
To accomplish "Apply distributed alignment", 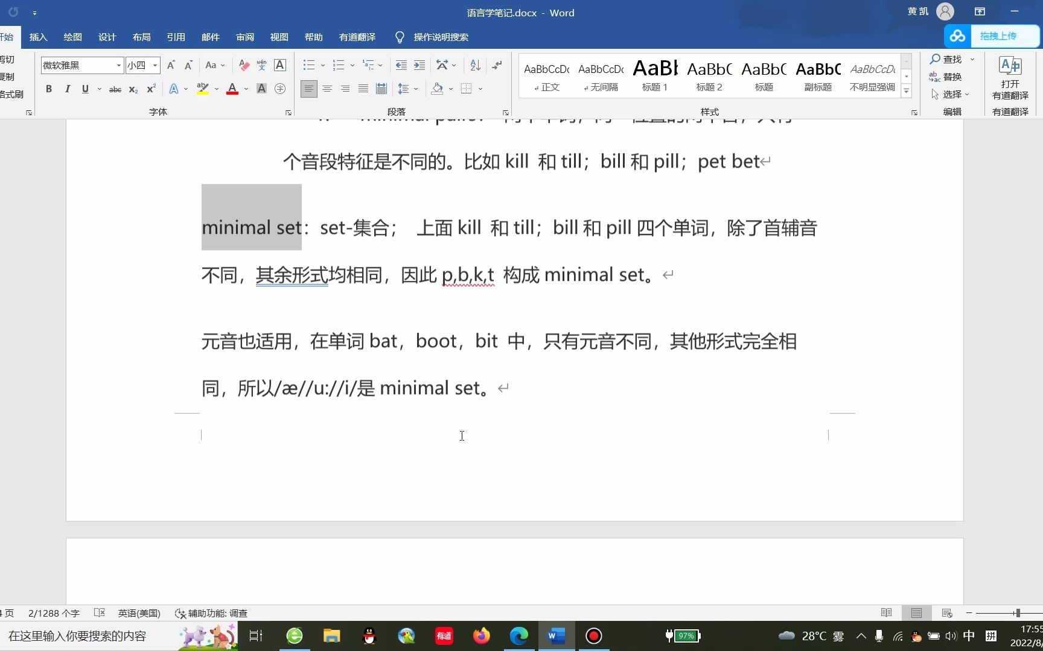I will tap(381, 89).
